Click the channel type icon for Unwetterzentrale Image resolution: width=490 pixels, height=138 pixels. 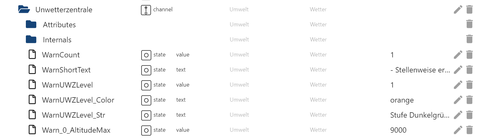146,10
